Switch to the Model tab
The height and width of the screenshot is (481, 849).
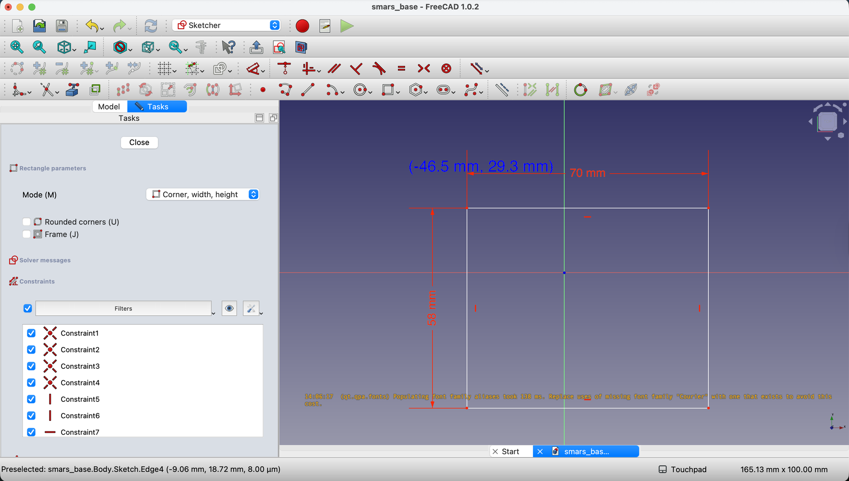click(109, 107)
